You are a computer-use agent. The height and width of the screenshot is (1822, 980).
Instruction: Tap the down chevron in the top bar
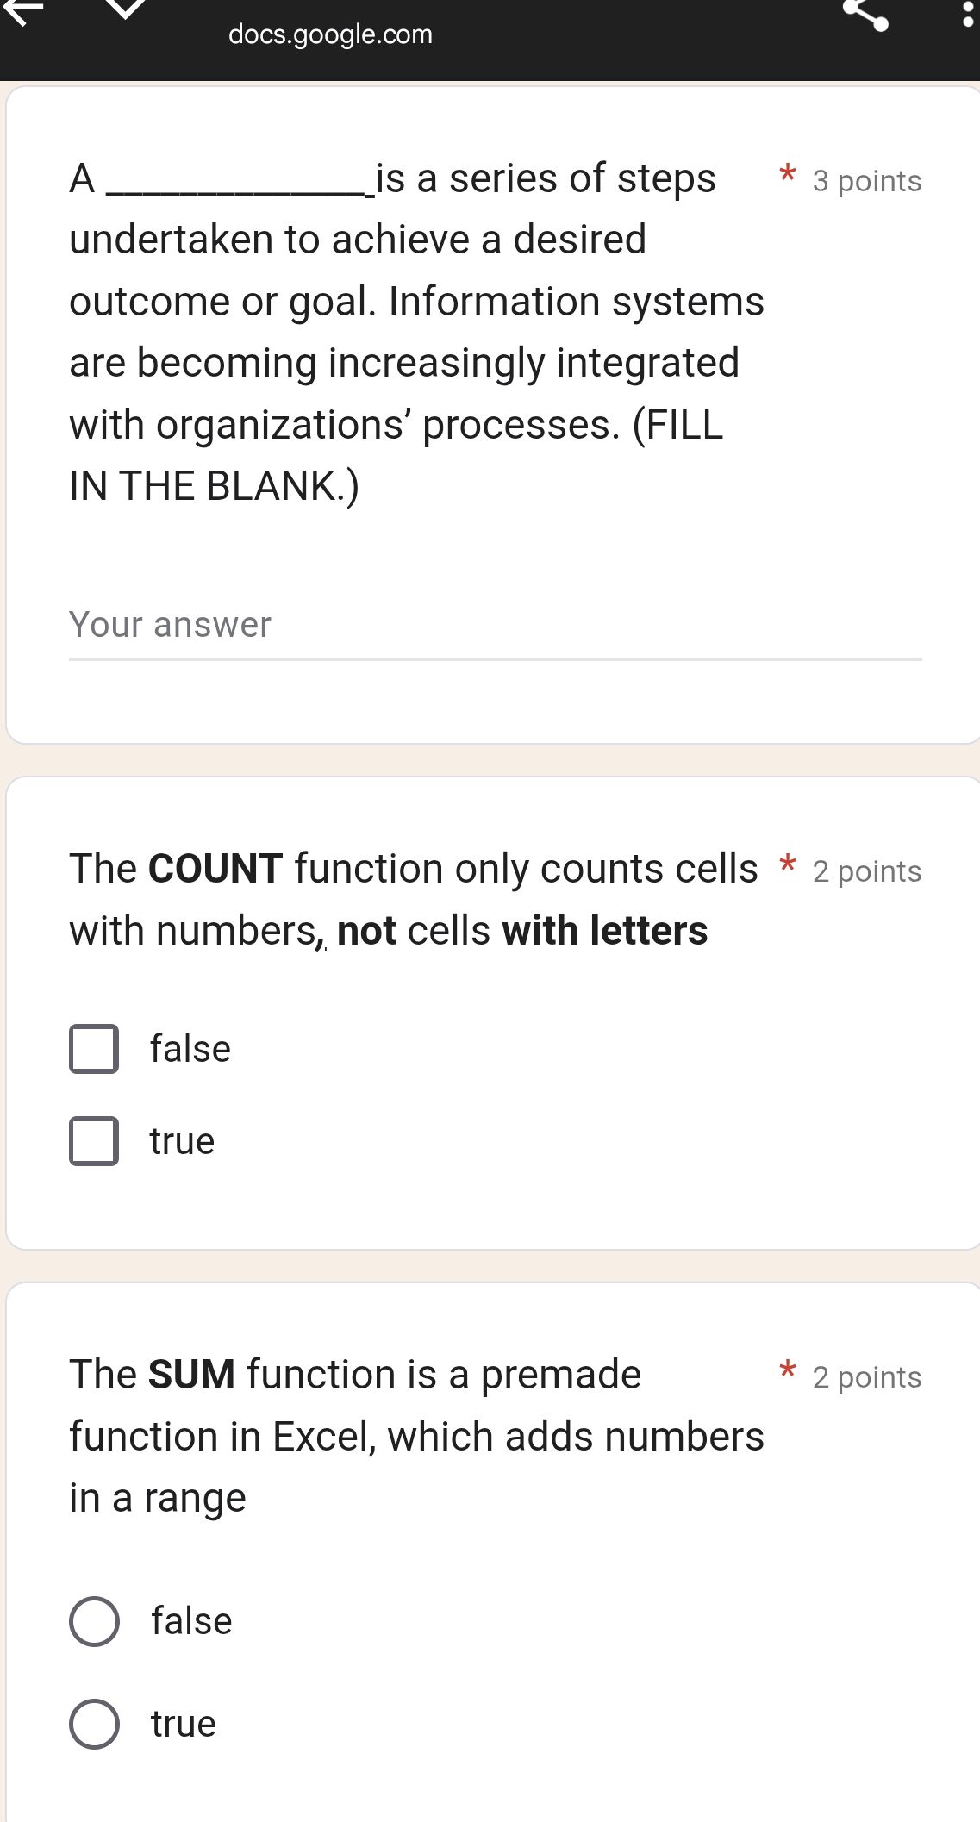[x=127, y=9]
